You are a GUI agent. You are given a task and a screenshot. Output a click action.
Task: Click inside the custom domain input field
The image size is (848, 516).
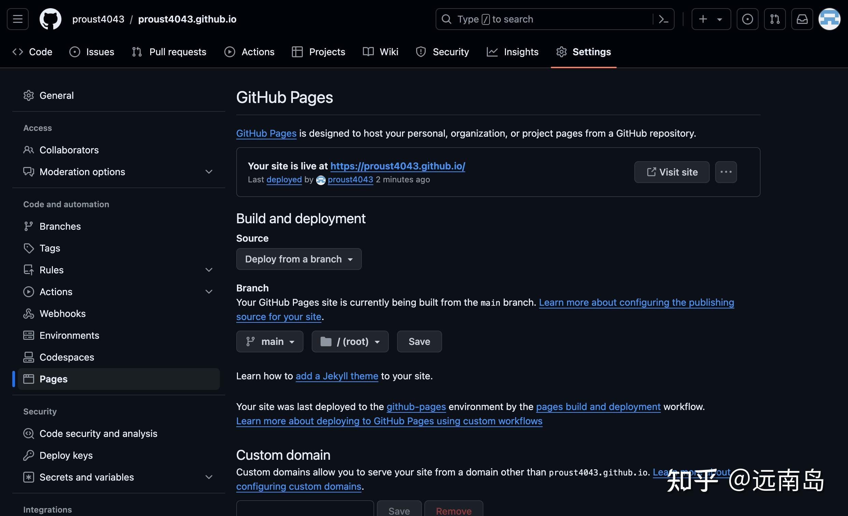[x=304, y=511]
